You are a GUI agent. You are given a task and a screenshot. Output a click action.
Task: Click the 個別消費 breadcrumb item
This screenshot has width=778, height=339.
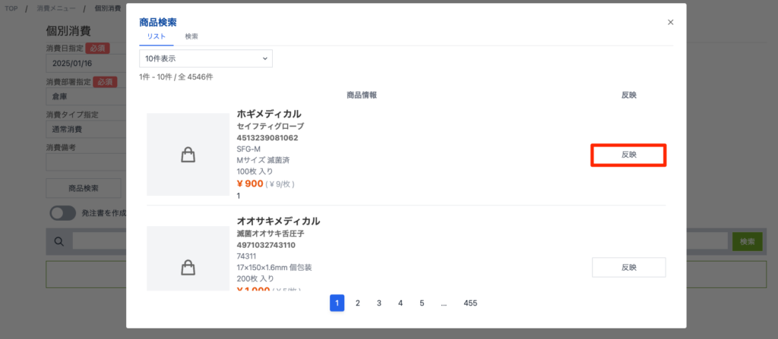click(x=108, y=8)
